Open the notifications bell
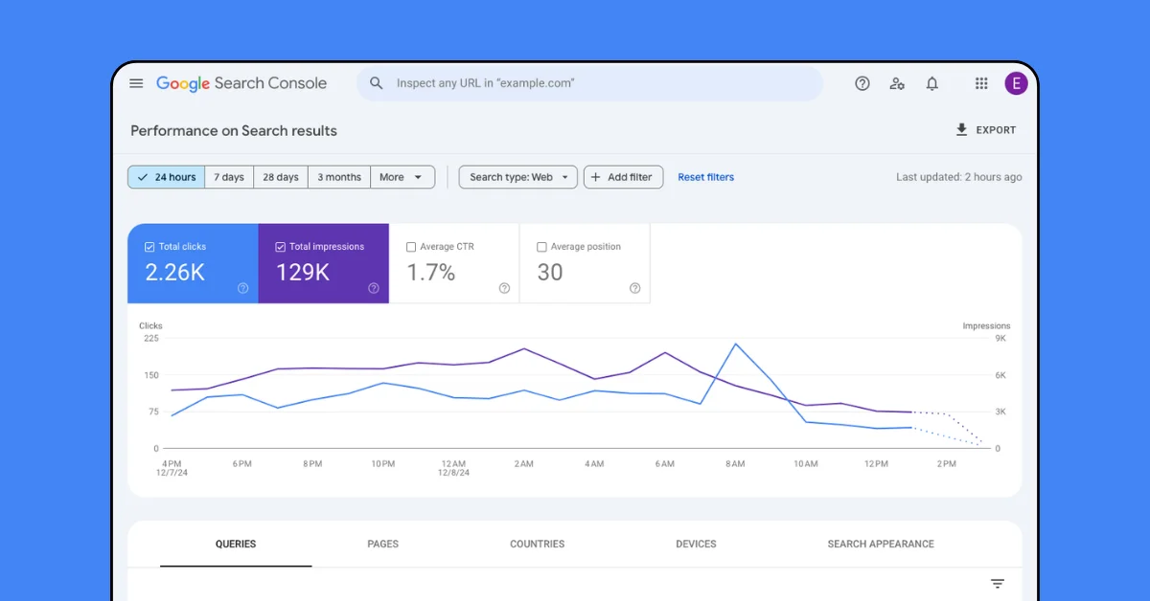The height and width of the screenshot is (601, 1150). coord(931,83)
